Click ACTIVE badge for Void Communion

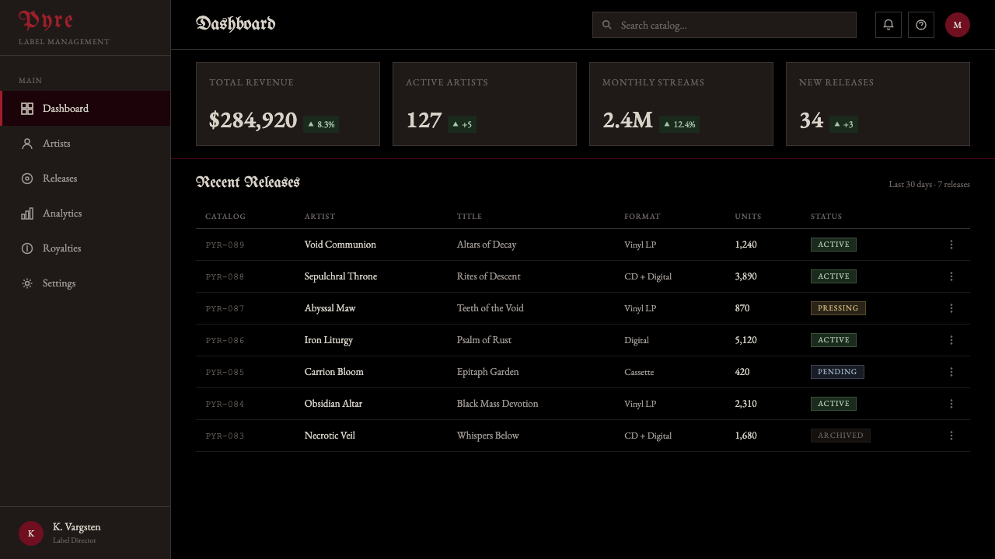[833, 245]
